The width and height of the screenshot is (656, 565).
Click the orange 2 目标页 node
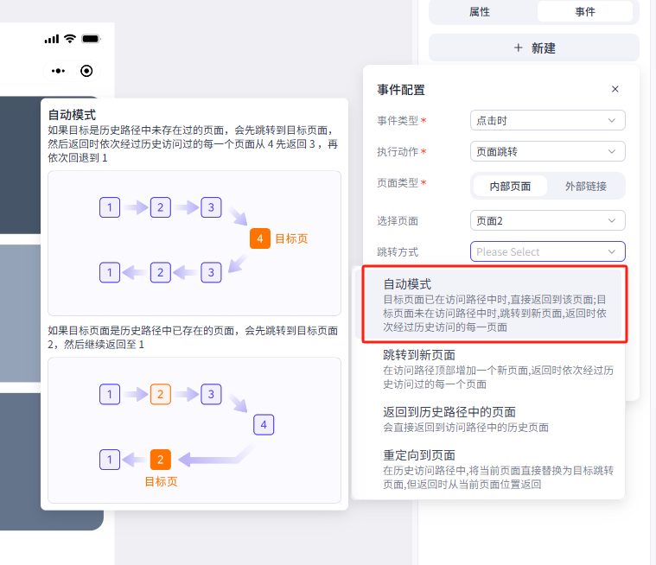(x=160, y=460)
